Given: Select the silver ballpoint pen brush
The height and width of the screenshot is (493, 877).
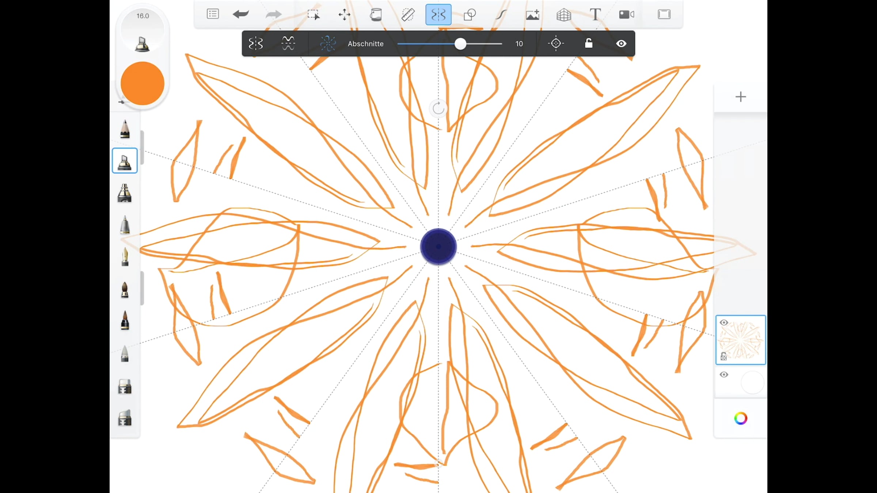Looking at the screenshot, I should click(x=125, y=225).
